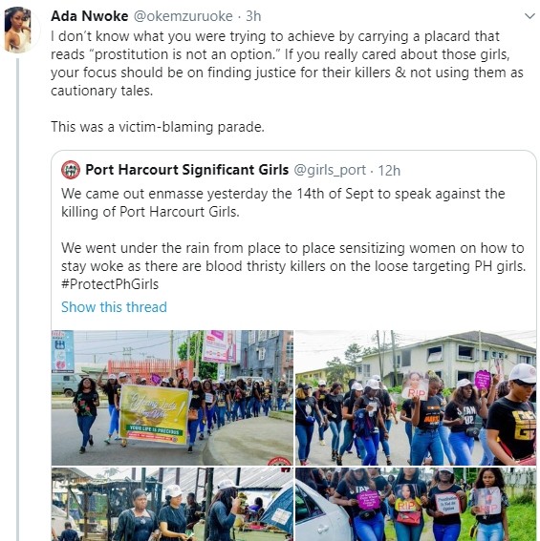Click the 12h quoted tweet timestamp
Viewport: 540px width, 541px height.
[389, 171]
